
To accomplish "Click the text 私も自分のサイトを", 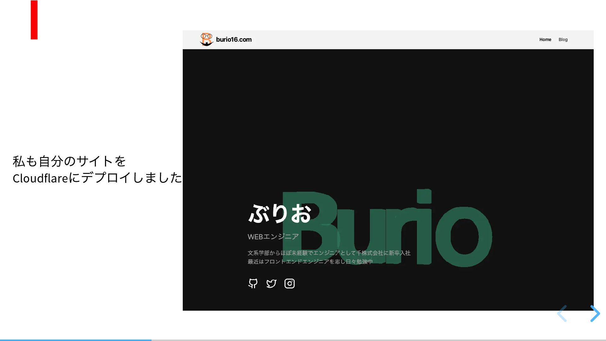I will coord(69,161).
